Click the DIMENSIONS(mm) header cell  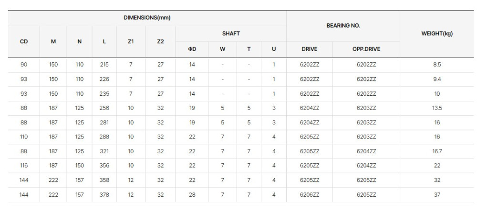(x=147, y=18)
